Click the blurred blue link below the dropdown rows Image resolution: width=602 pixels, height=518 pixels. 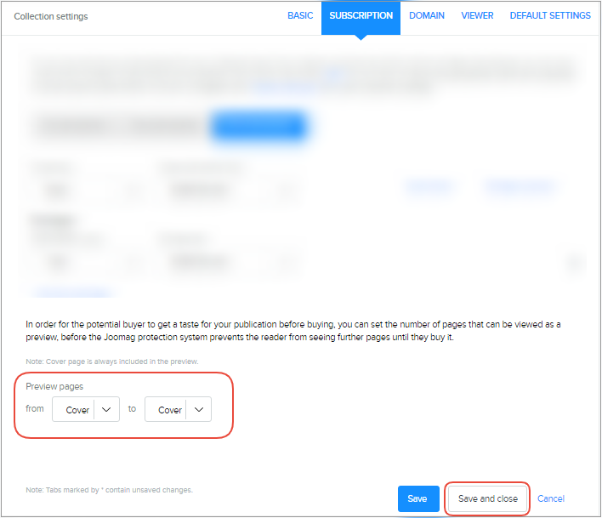[x=70, y=292]
